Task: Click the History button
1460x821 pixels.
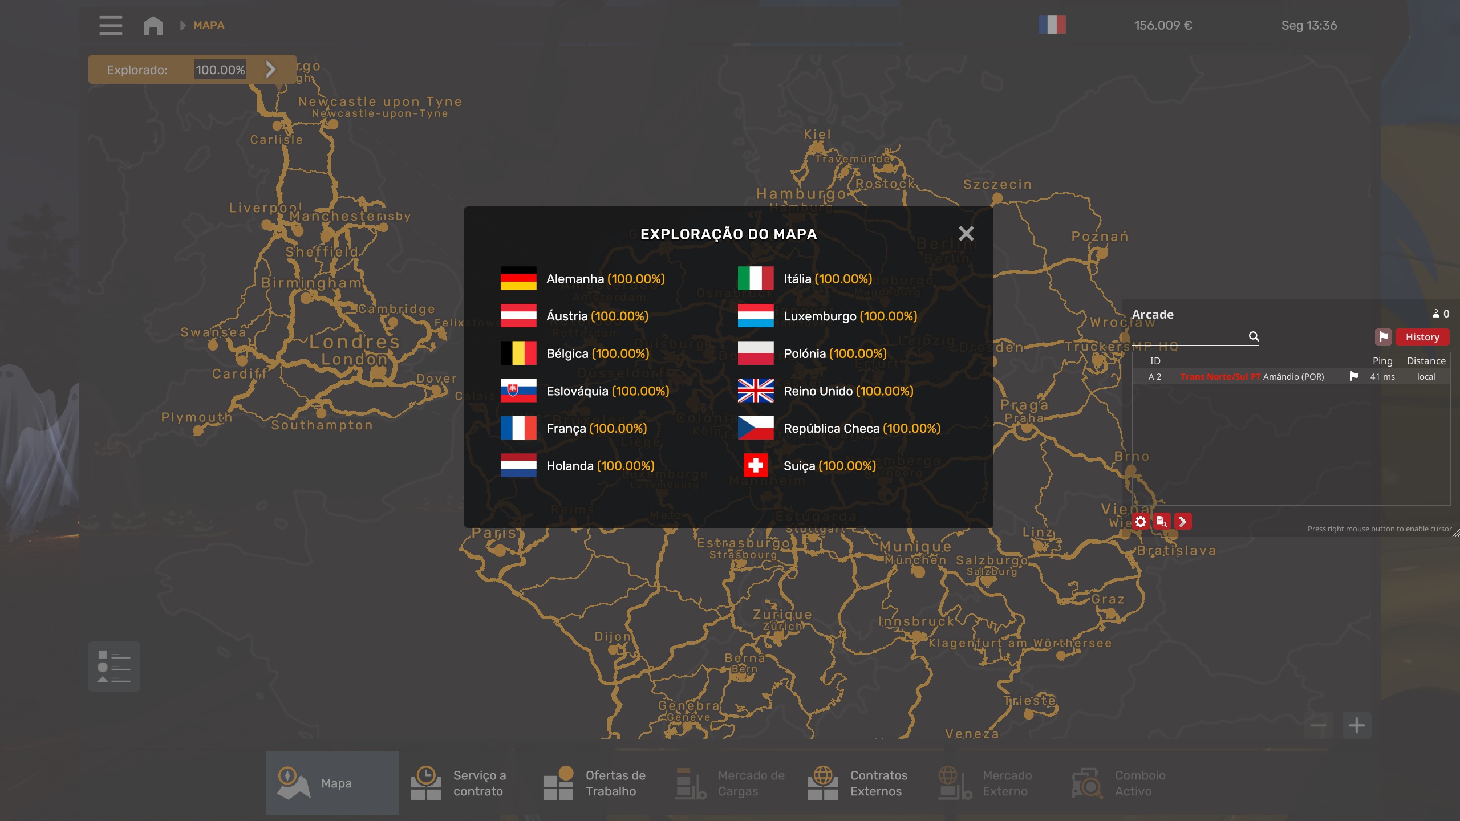Action: coord(1422,337)
